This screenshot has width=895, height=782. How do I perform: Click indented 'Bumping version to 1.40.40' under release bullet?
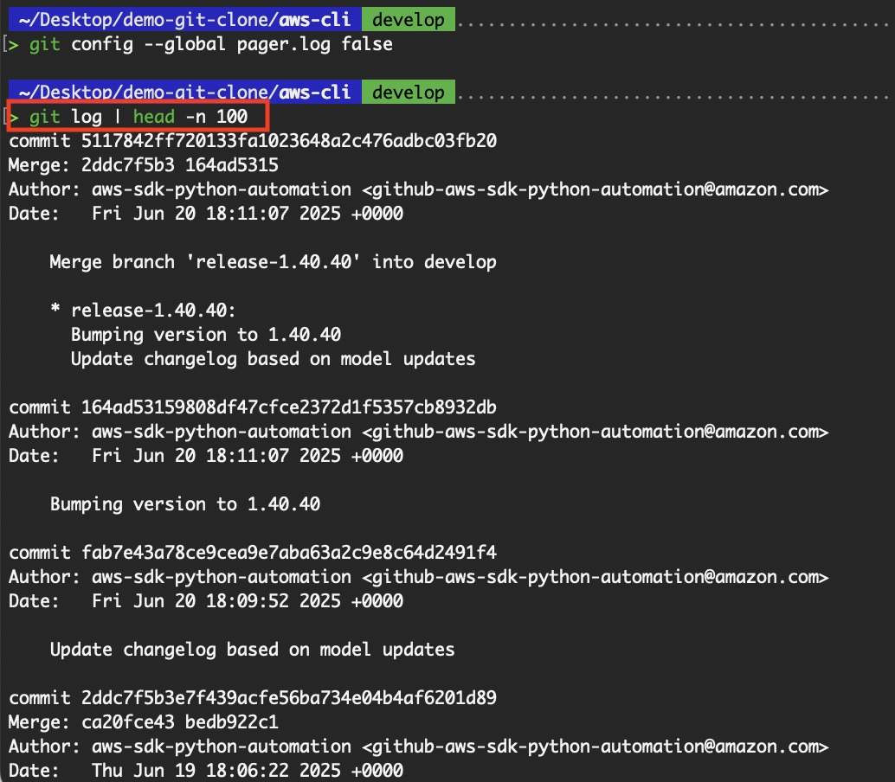coord(206,334)
